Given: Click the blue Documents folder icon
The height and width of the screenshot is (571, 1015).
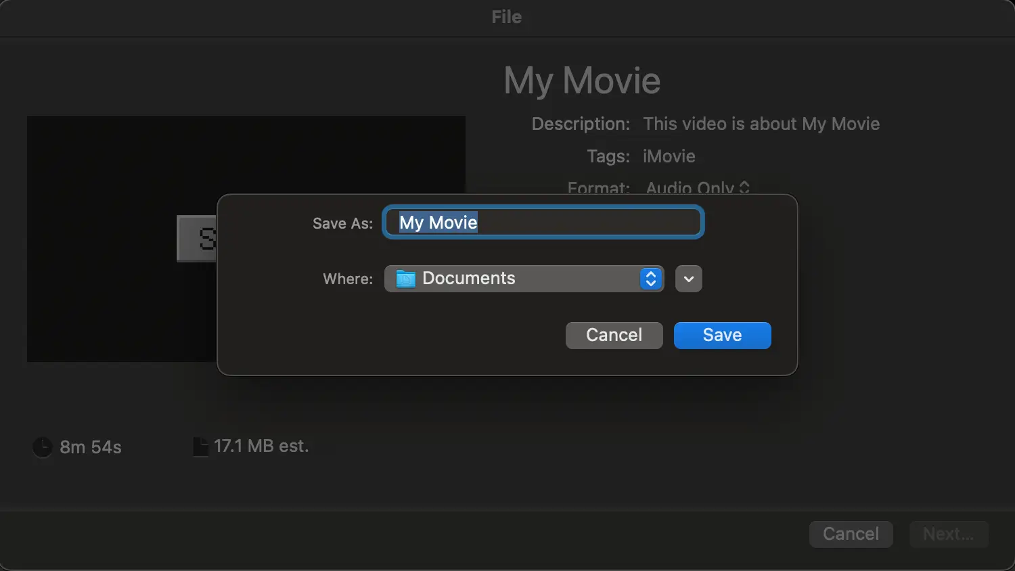Looking at the screenshot, I should pyautogui.click(x=404, y=278).
